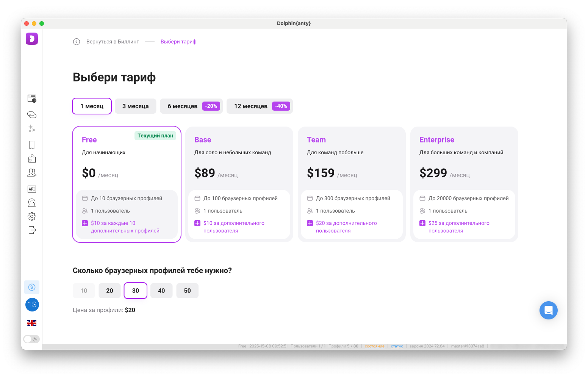The height and width of the screenshot is (374, 588).
Task: Select the 6 месяцев billing period
Action: point(191,106)
